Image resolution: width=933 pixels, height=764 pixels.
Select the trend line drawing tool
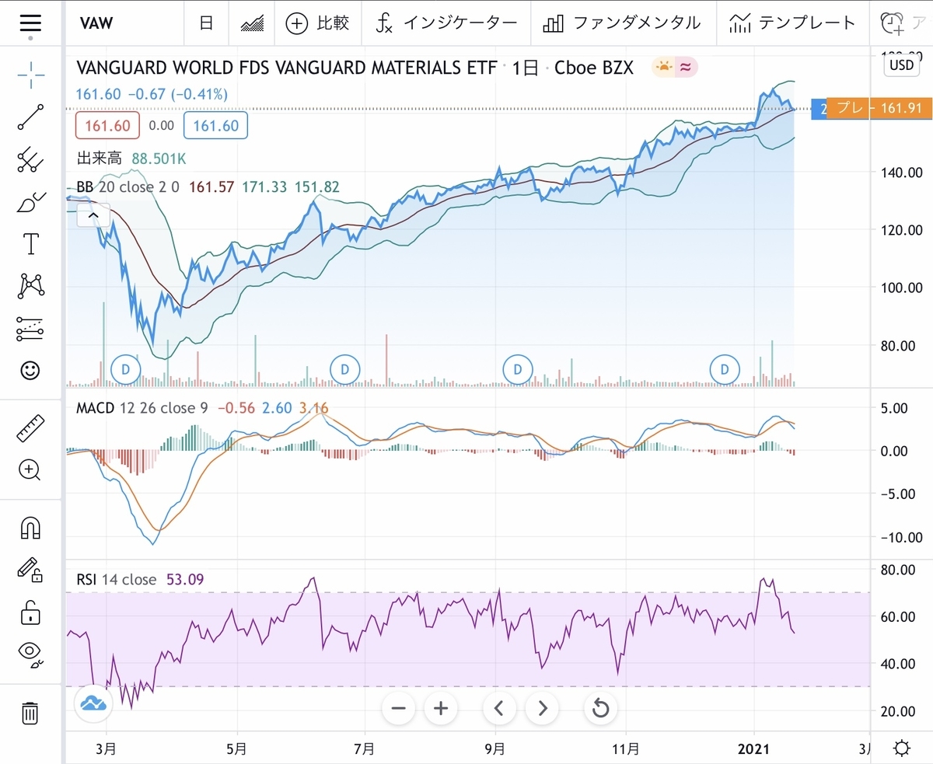(x=30, y=117)
